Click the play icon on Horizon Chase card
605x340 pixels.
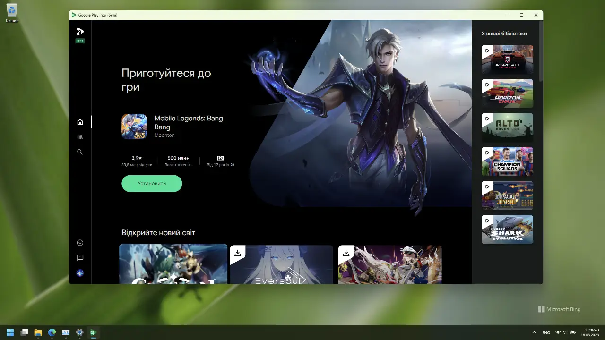[x=487, y=85]
